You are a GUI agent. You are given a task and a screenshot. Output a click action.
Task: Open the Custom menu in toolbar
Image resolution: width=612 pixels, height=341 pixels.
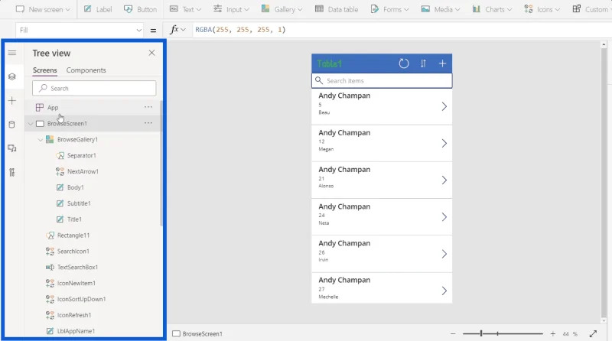pyautogui.click(x=591, y=9)
